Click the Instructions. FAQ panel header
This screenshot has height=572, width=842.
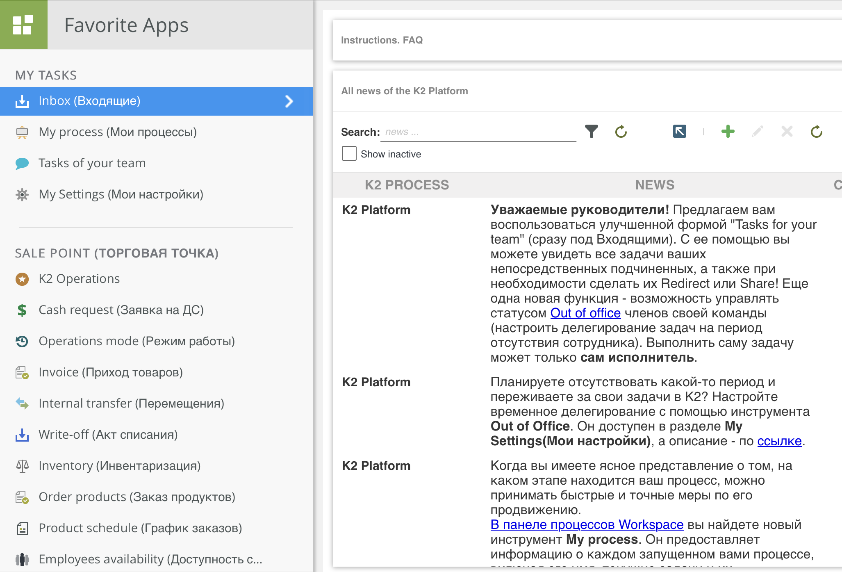coord(382,40)
